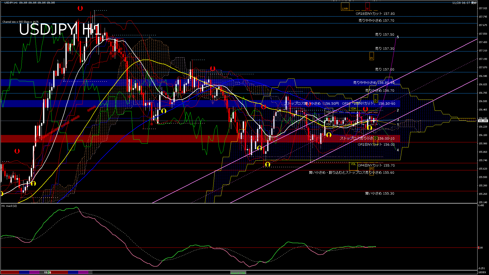This screenshot has width=489, height=275.
Task: Click the OP28日NYカット 157.80 label
Action: (375, 14)
